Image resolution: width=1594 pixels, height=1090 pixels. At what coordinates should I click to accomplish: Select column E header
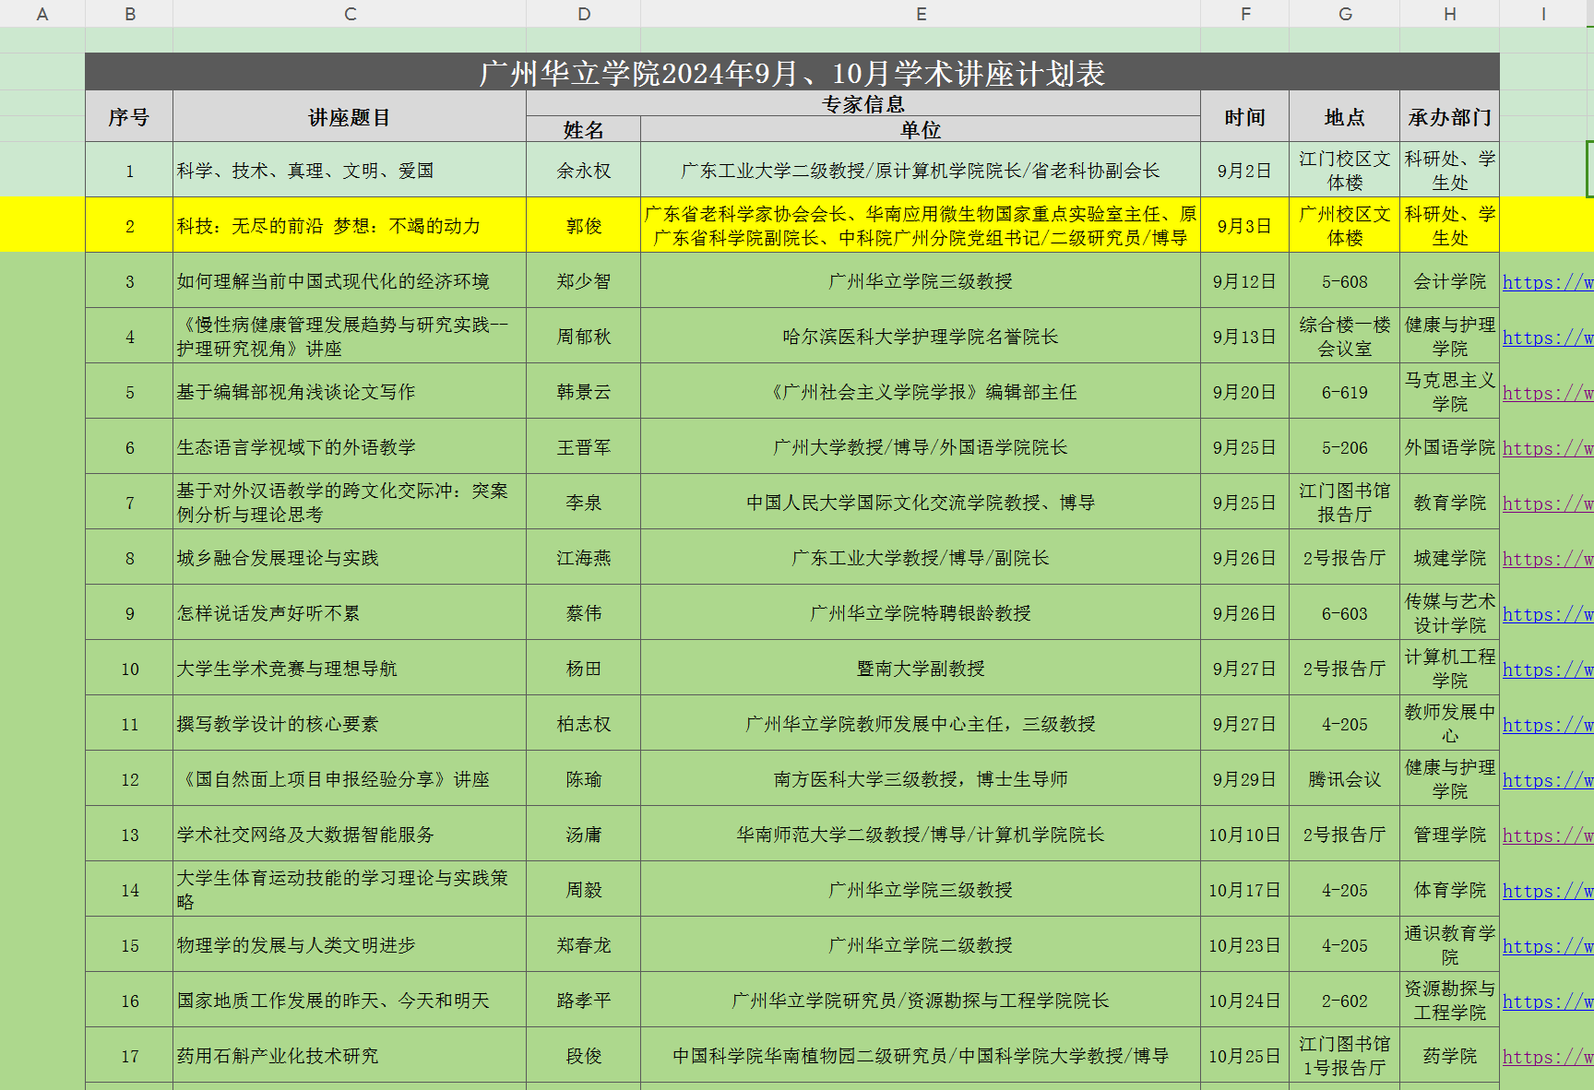point(920,14)
